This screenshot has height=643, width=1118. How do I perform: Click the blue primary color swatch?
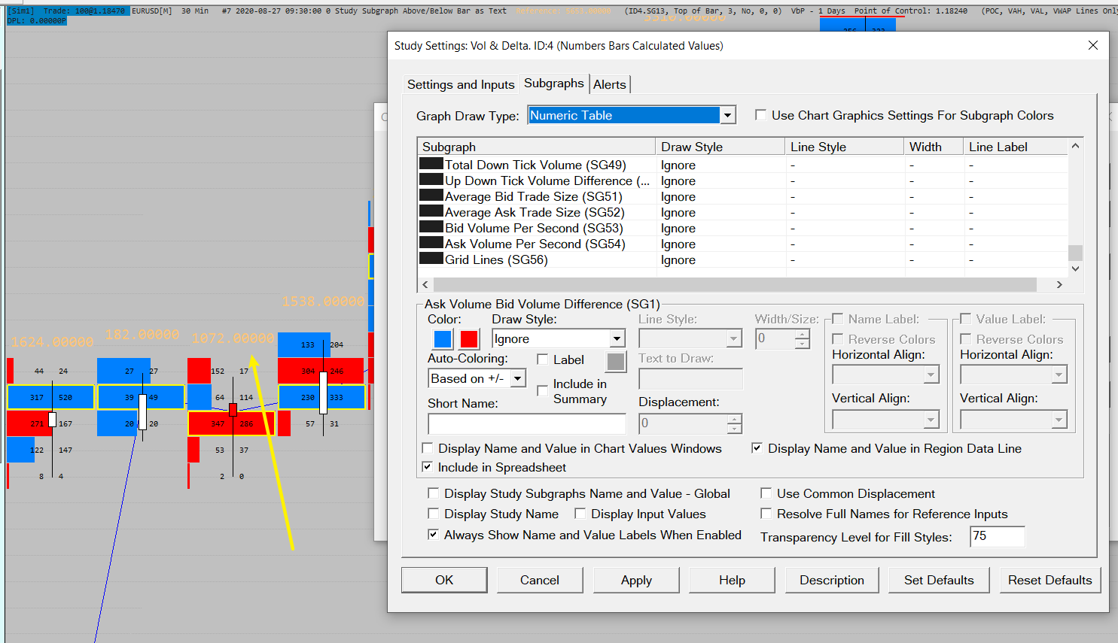click(443, 339)
